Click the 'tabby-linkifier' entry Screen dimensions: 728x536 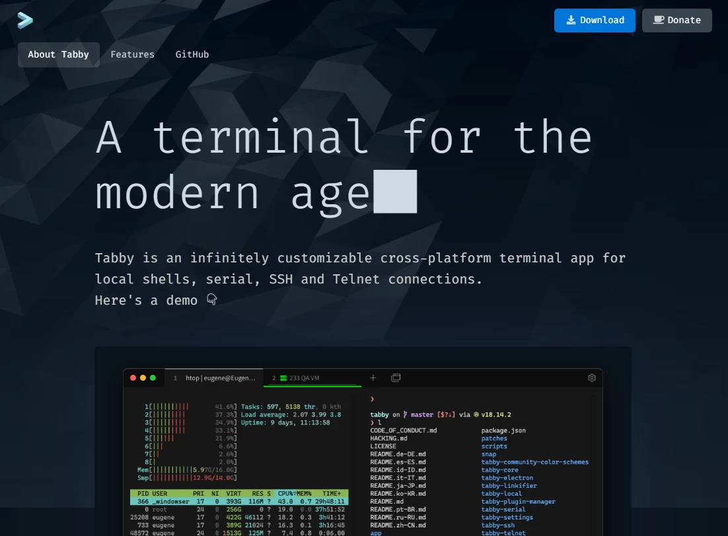click(x=509, y=486)
